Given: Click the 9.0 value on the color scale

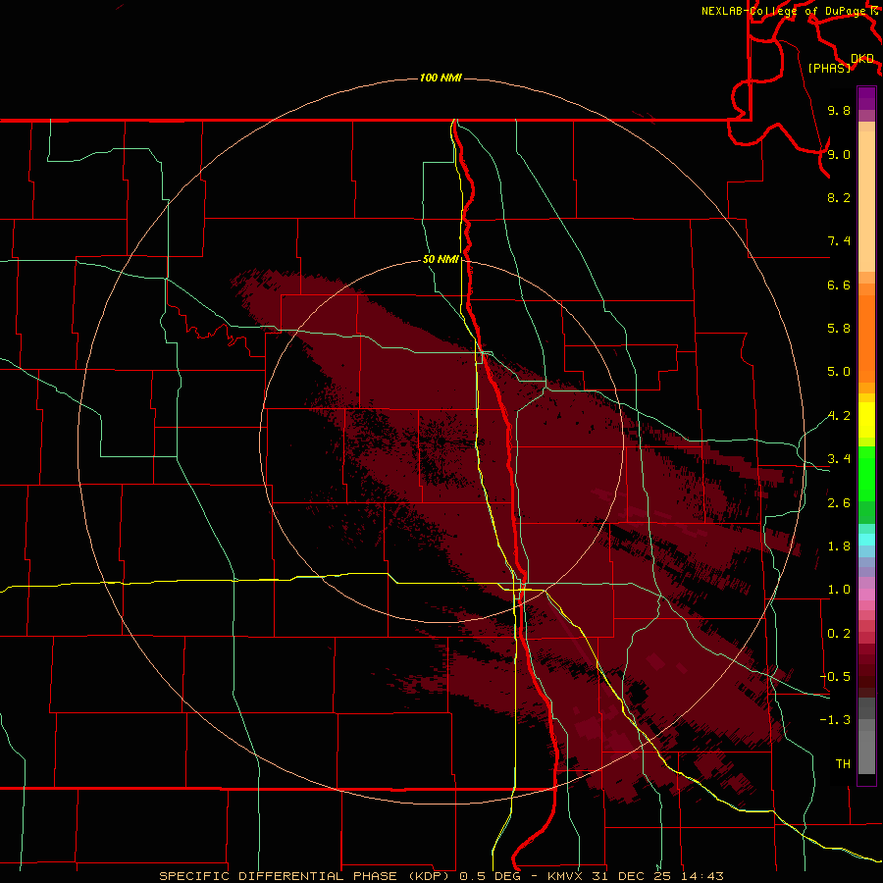Looking at the screenshot, I should pos(839,154).
